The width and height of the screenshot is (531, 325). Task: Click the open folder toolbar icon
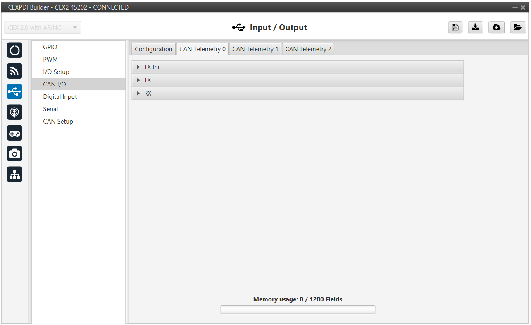coord(517,27)
